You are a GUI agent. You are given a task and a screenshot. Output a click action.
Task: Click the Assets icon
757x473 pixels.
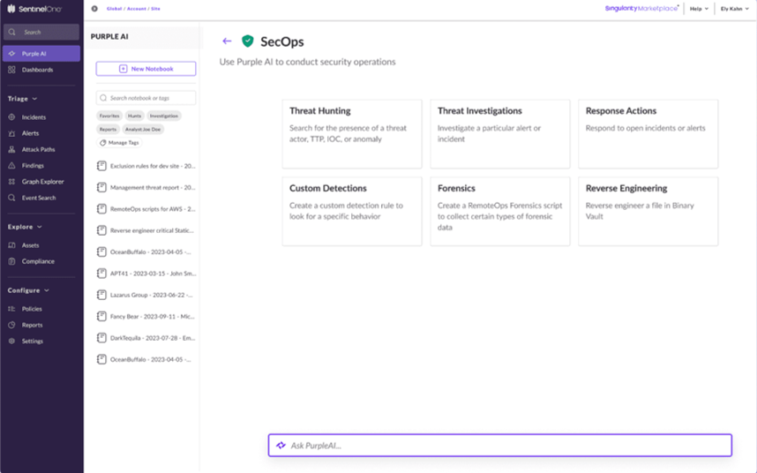pyautogui.click(x=12, y=245)
